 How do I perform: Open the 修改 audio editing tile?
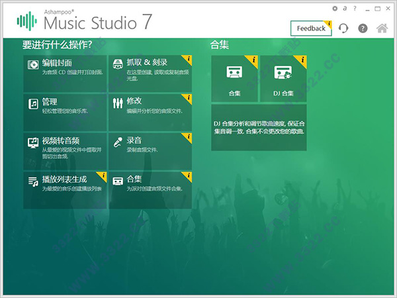[150, 113]
